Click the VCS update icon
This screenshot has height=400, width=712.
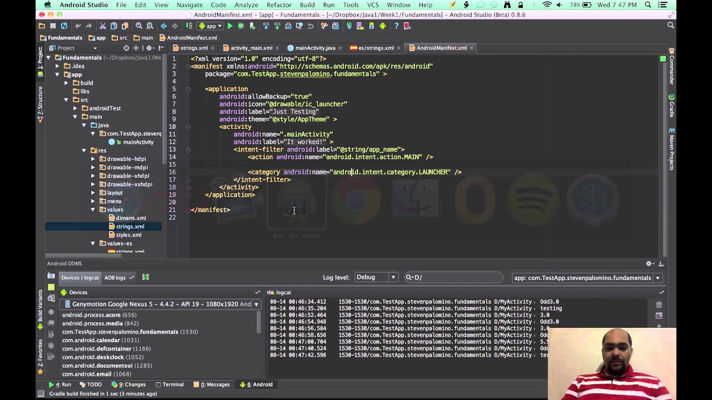point(266,26)
